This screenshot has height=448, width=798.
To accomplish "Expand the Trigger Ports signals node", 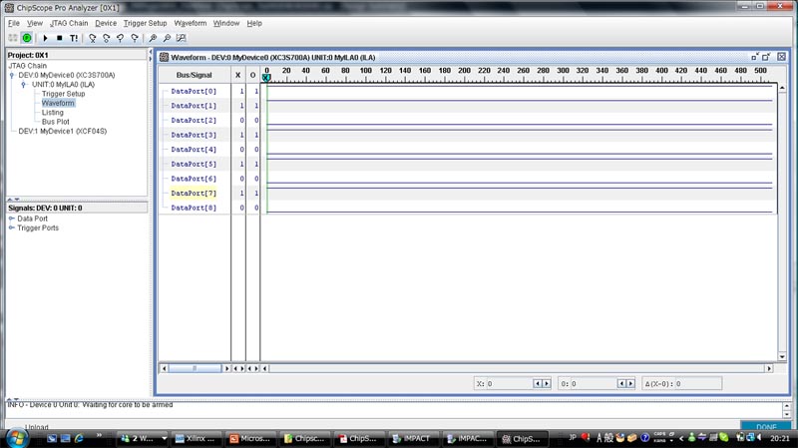I will 12,227.
